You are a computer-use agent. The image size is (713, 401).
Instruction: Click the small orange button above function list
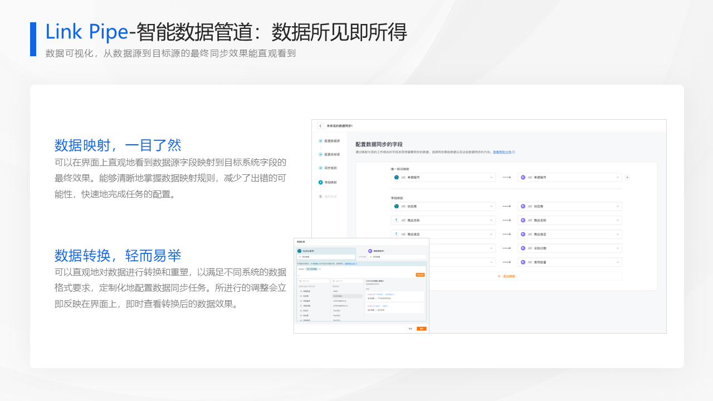[x=420, y=275]
